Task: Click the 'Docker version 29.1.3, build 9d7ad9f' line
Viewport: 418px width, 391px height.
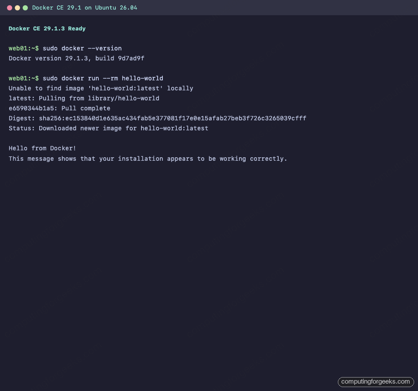Action: pyautogui.click(x=76, y=58)
